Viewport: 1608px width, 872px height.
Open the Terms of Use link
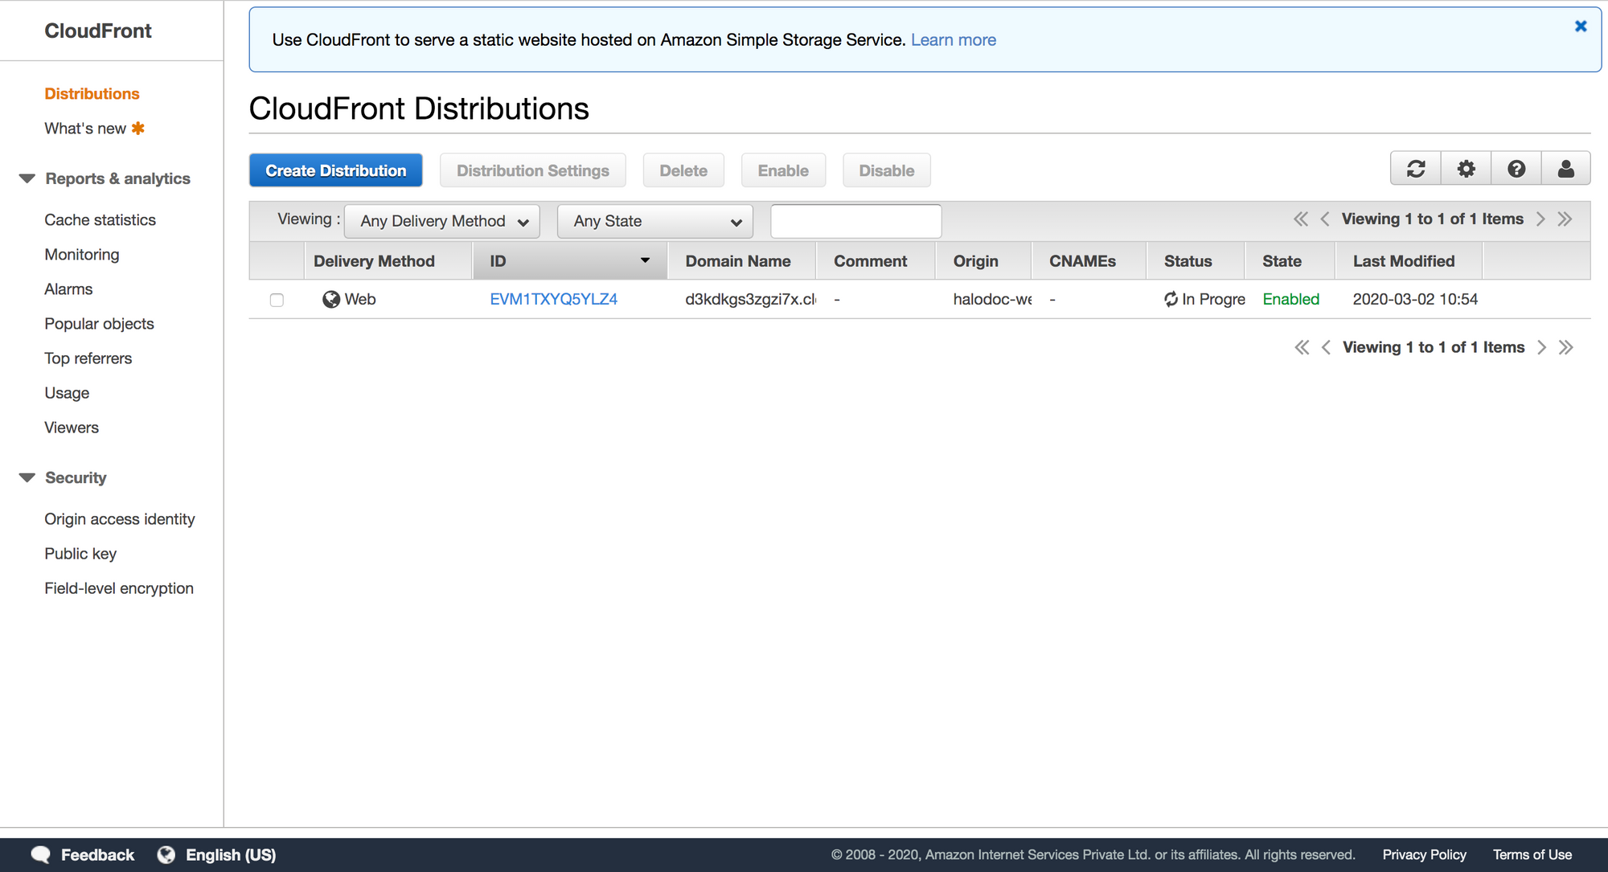[1532, 855]
